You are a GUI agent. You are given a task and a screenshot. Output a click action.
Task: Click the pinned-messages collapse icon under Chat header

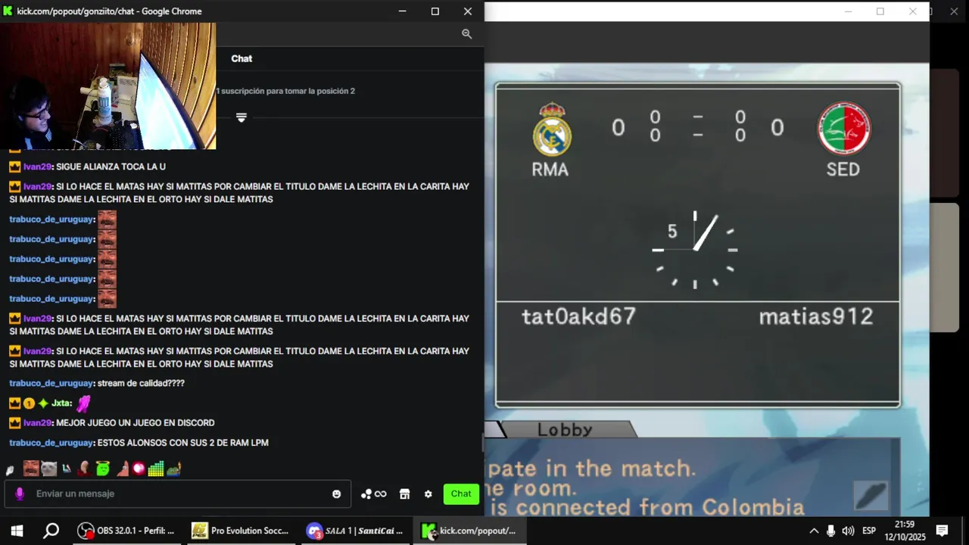[241, 117]
